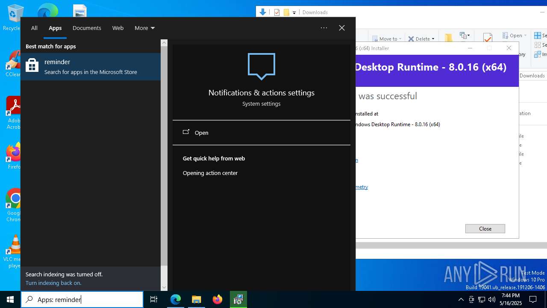Select the reminder Microsoft Store result
This screenshot has height=308, width=547.
91,66
